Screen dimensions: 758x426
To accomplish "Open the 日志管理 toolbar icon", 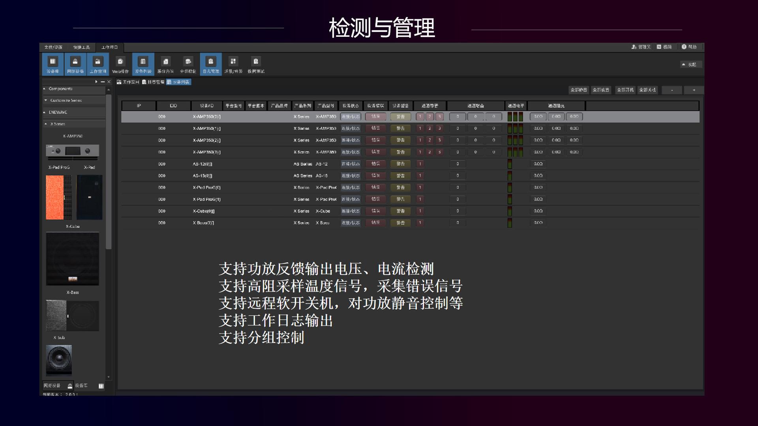I will pyautogui.click(x=211, y=64).
